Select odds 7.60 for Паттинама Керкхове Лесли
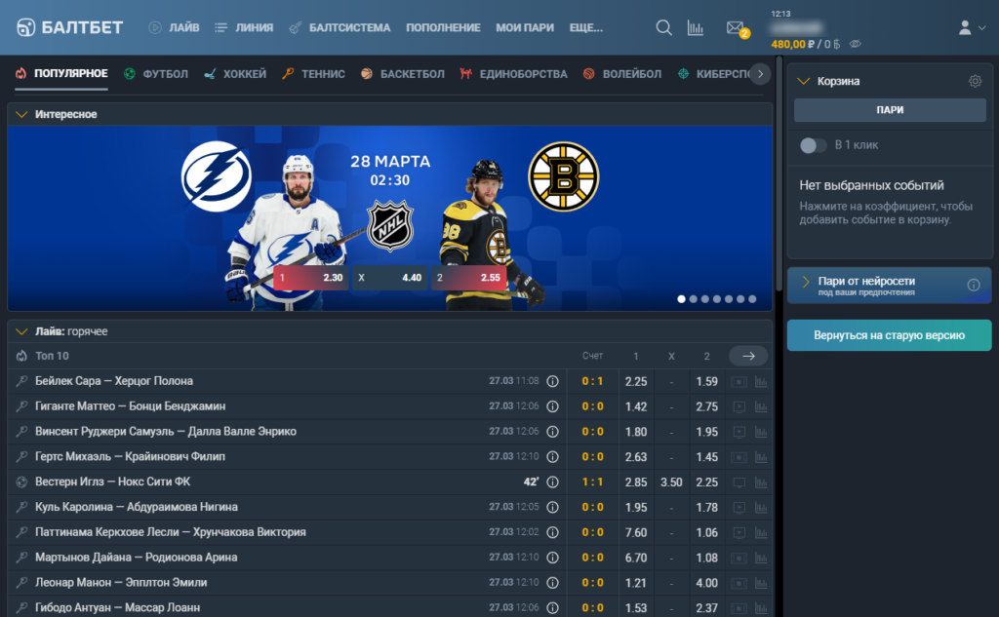 [636, 532]
